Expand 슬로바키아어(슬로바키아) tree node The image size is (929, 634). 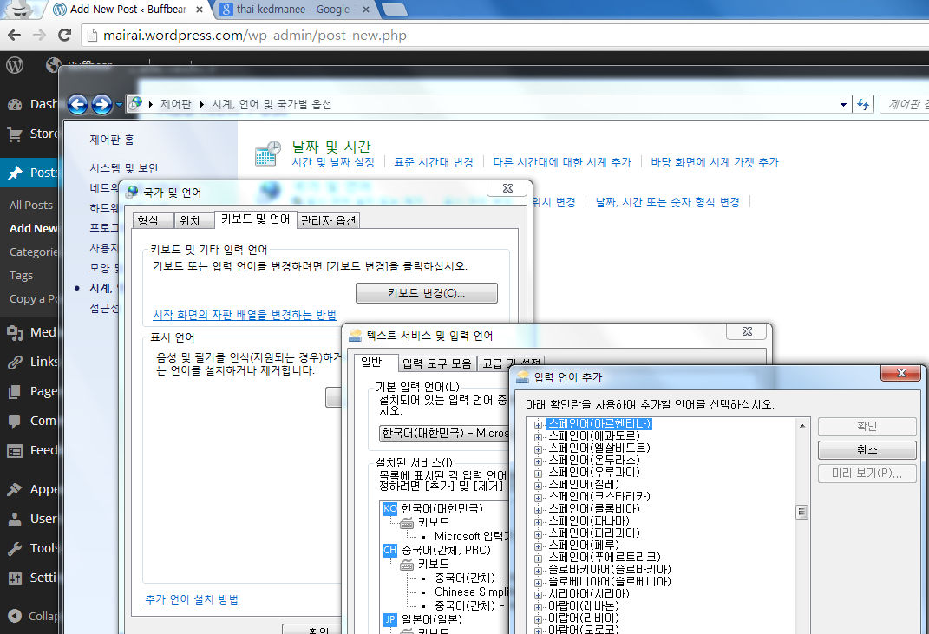[538, 571]
